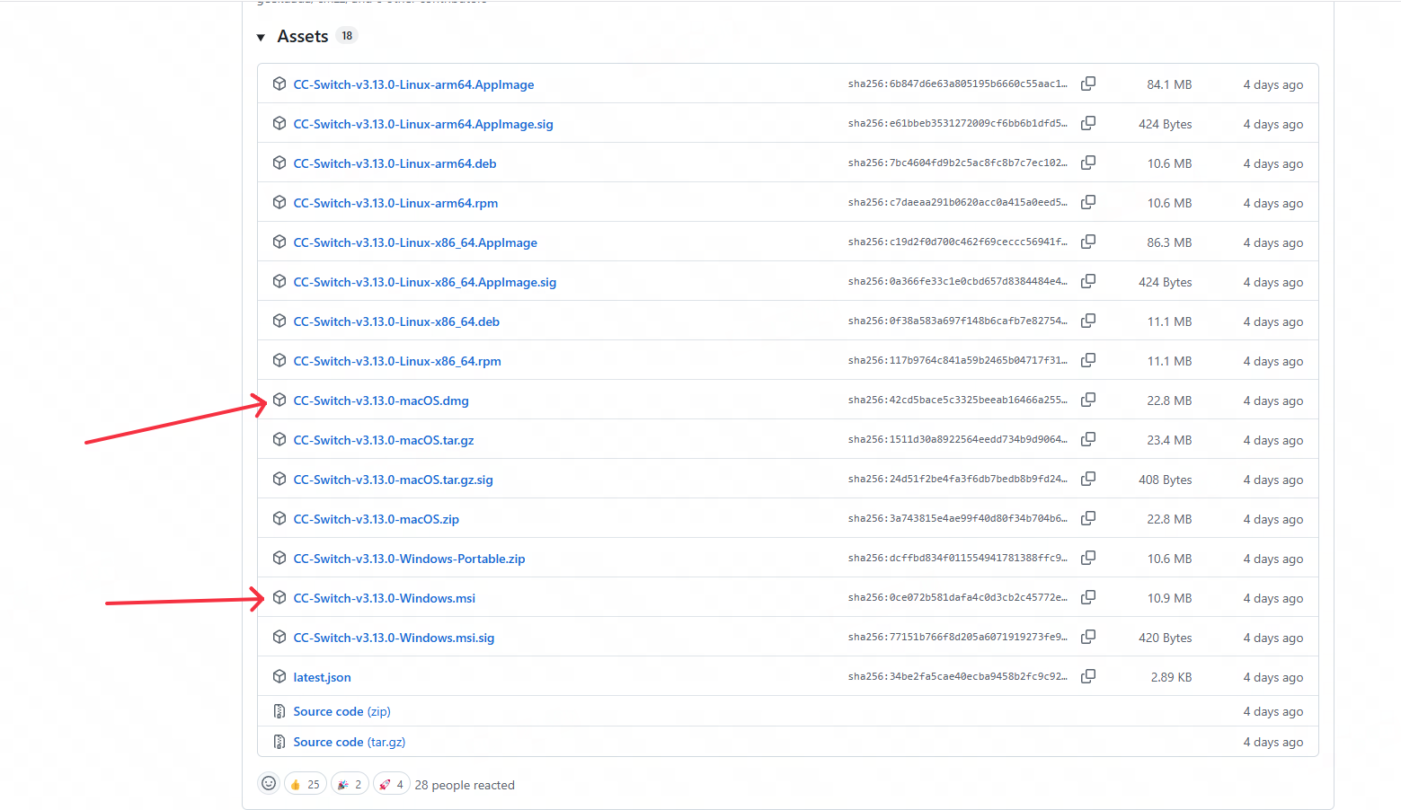Copy sha256 of Windows.msi
1401x810 pixels.
coord(1088,597)
